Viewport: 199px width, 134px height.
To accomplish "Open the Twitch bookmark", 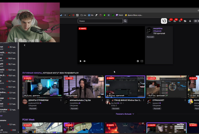I will pyautogui.click(x=119, y=15).
